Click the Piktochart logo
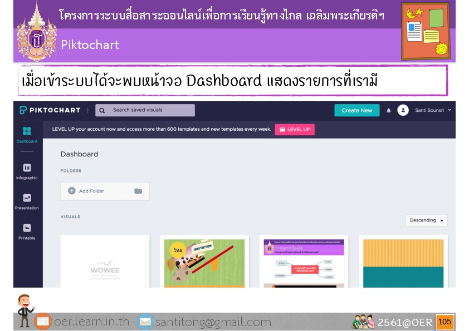 [x=50, y=110]
